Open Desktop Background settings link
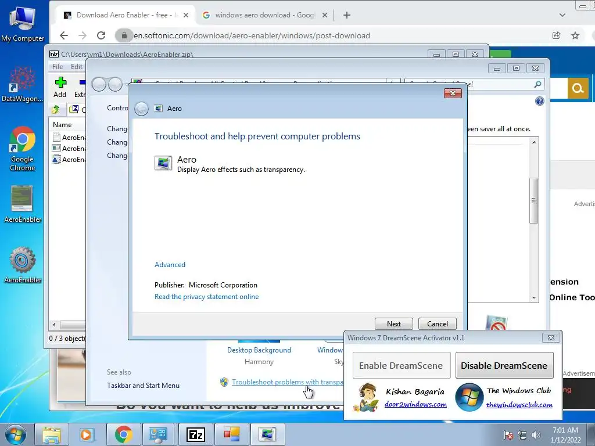This screenshot has height=446, width=595. coord(259,350)
